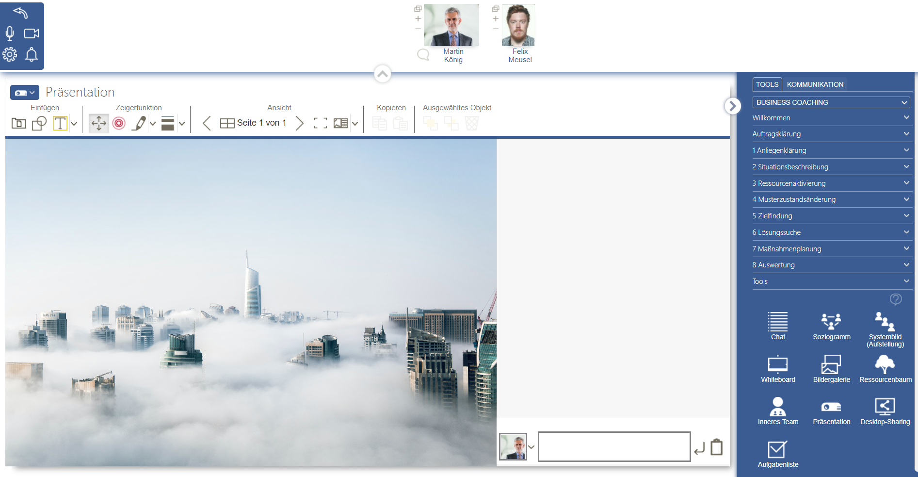The image size is (918, 477).
Task: Expand 8 Auswertung section
Action: coord(831,265)
